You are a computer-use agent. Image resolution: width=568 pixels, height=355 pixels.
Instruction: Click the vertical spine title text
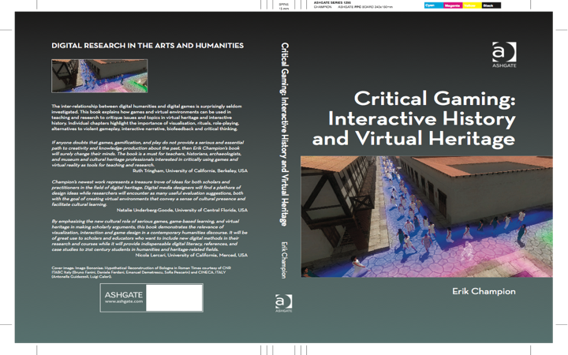tap(285, 134)
